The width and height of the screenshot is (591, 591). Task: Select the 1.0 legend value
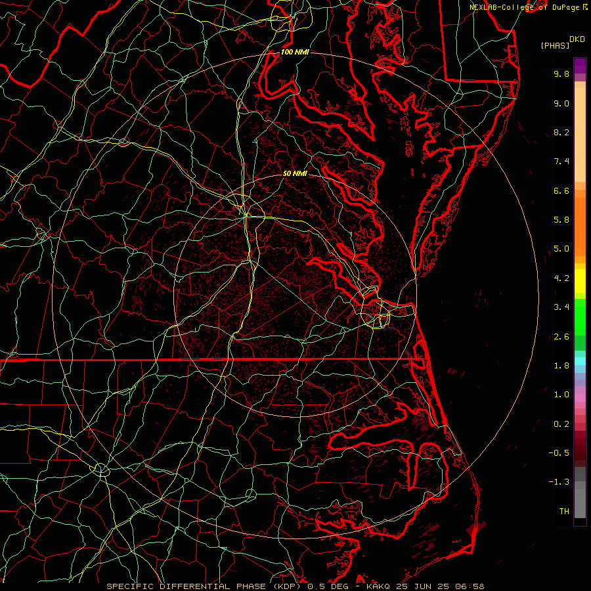click(x=561, y=395)
